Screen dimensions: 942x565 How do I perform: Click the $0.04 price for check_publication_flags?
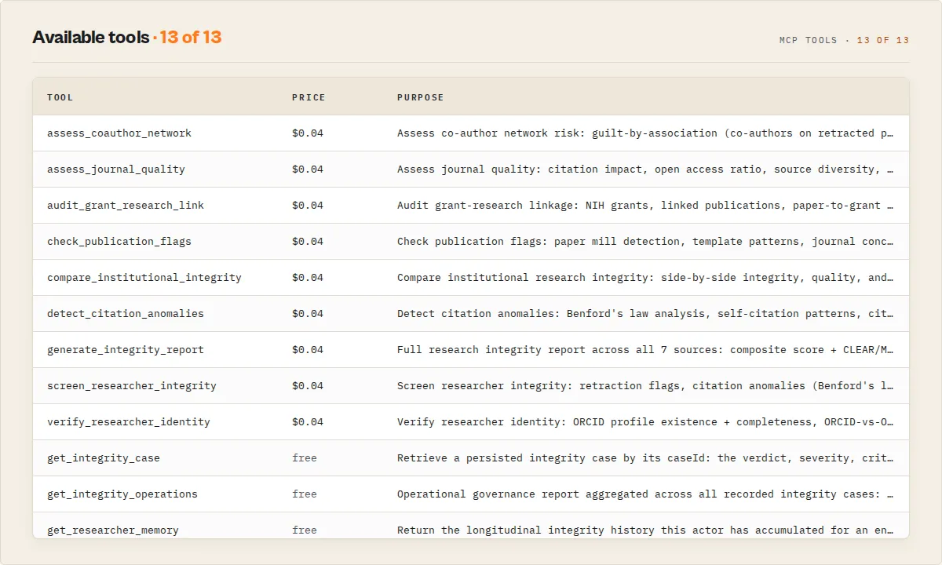click(x=308, y=241)
